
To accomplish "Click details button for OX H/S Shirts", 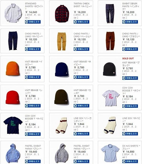I will click(130, 161).
